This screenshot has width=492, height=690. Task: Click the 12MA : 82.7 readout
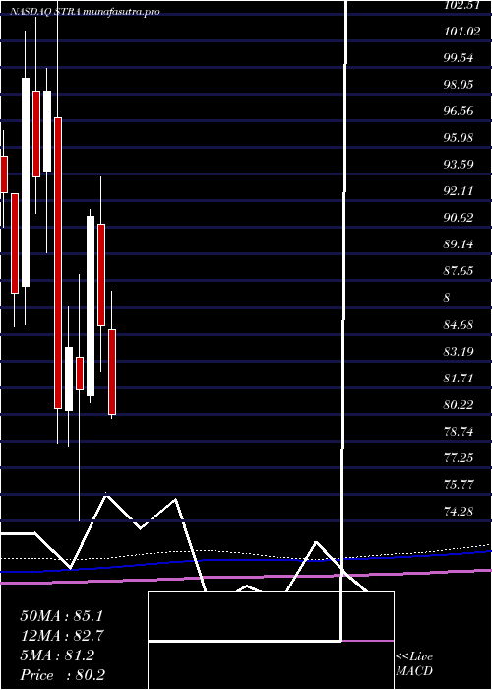coord(62,636)
